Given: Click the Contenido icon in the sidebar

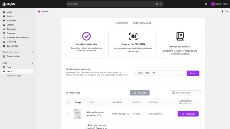Looking at the screenshot, I should click(4, 29).
